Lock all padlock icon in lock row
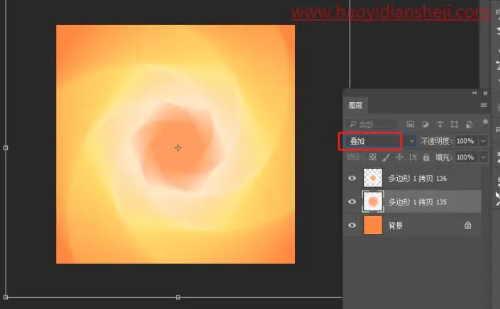Image resolution: width=500 pixels, height=309 pixels. (x=426, y=157)
